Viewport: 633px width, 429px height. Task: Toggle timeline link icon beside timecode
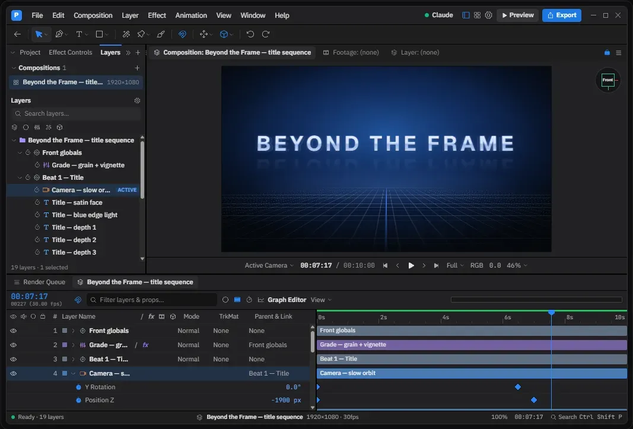pos(78,300)
